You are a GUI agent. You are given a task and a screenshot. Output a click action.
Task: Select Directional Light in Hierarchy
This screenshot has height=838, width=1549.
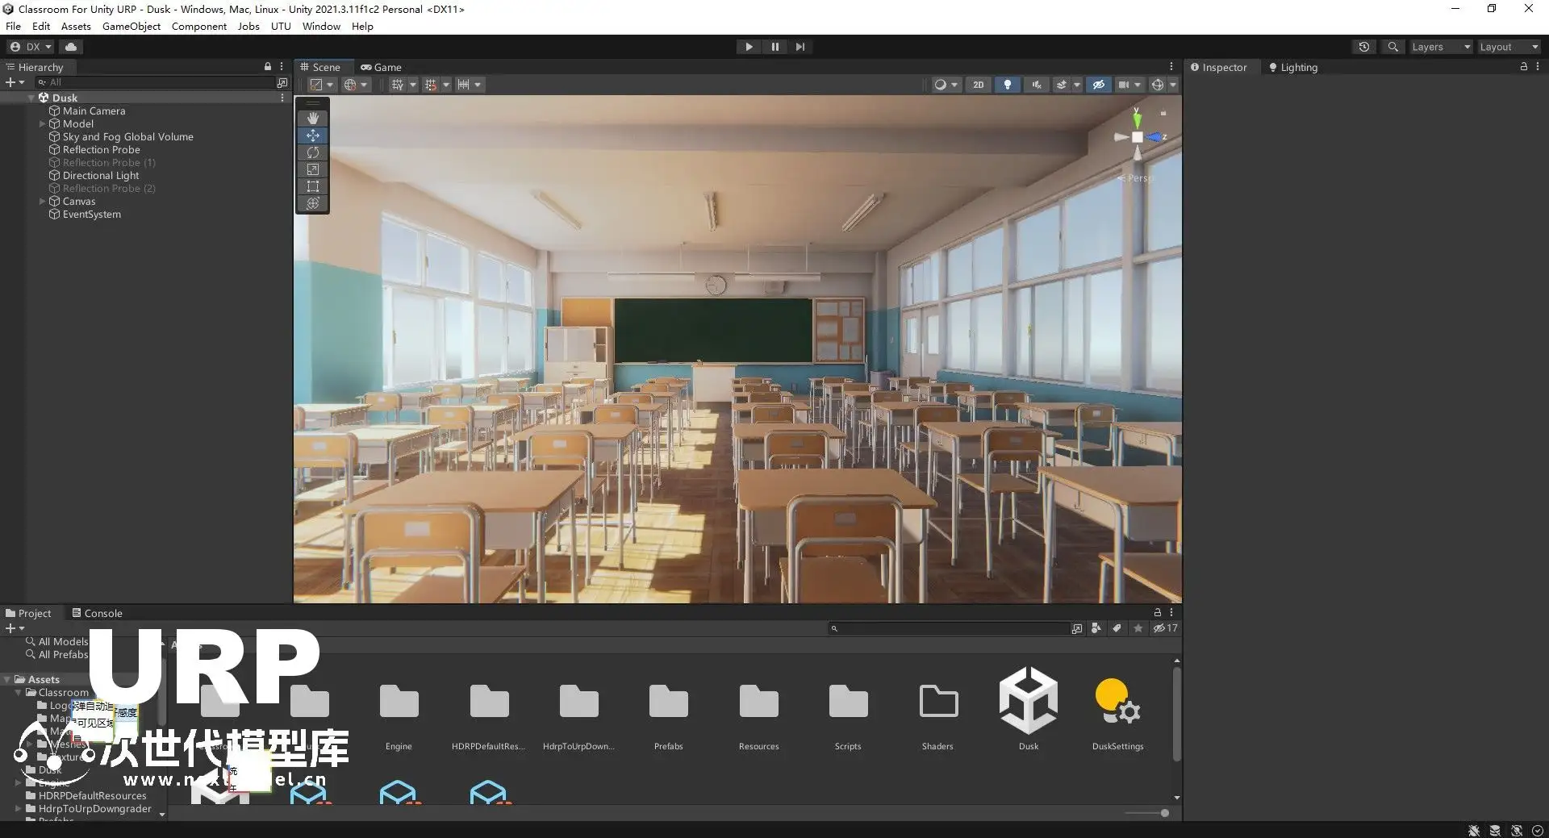pos(101,176)
